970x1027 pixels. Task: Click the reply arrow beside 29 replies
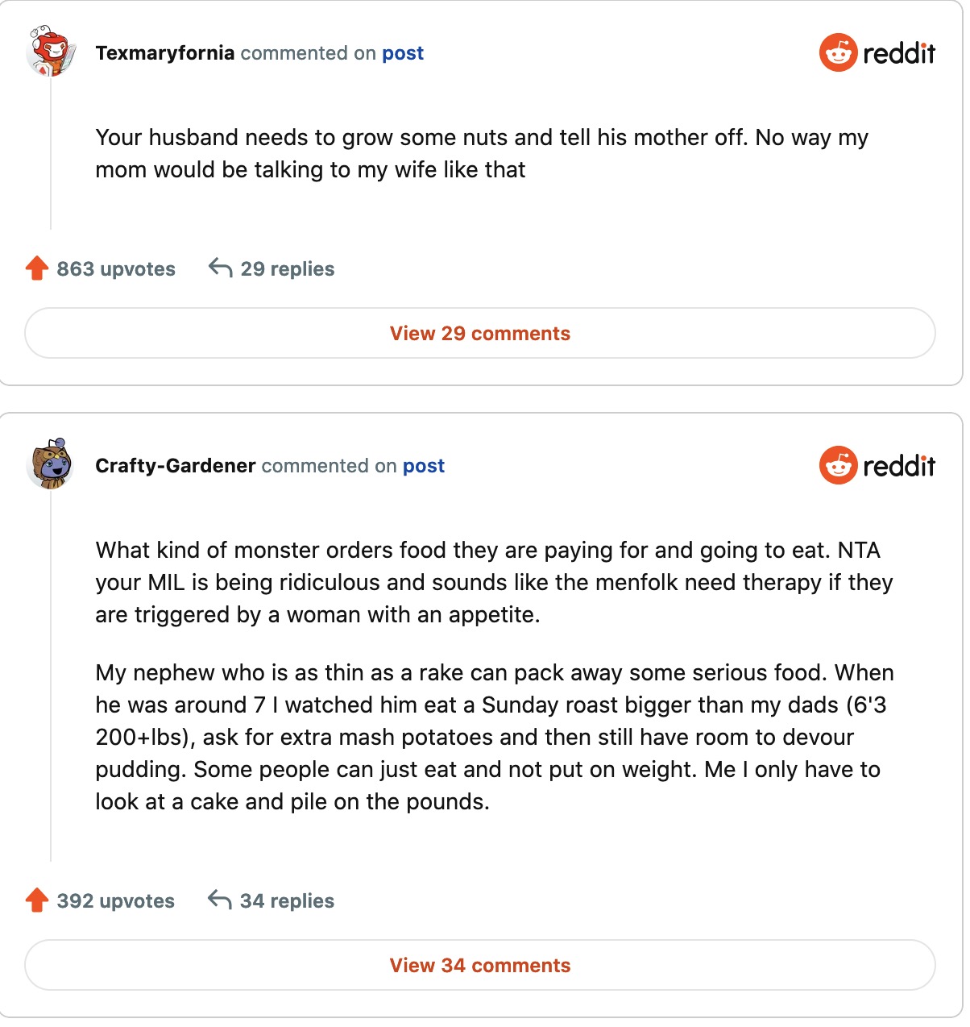click(220, 268)
